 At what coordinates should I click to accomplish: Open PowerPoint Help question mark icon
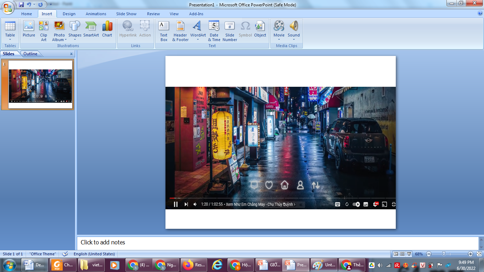click(x=480, y=13)
